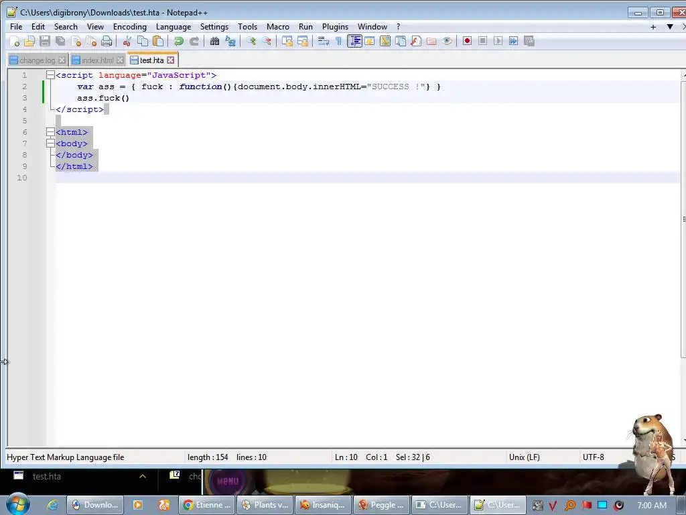Viewport: 686px width, 515px height.
Task: Start macro recording with red dot icon
Action: pyautogui.click(x=467, y=41)
